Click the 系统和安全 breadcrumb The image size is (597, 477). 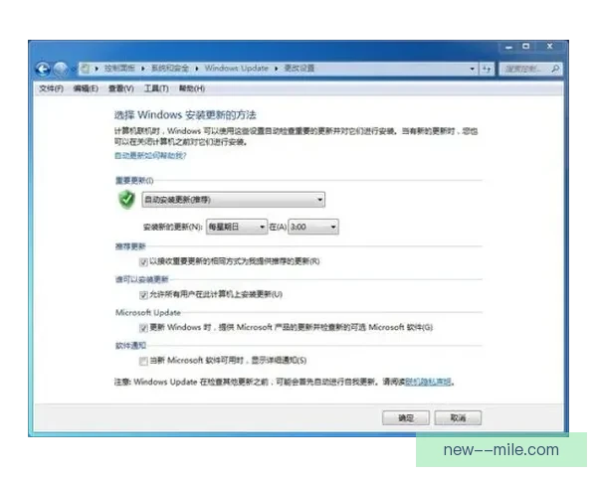(x=170, y=69)
